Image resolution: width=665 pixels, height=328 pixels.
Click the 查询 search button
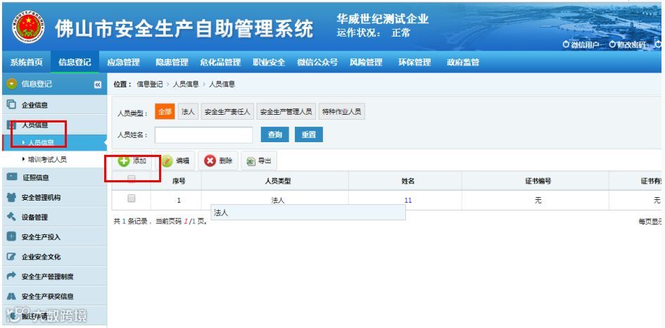[x=275, y=134]
